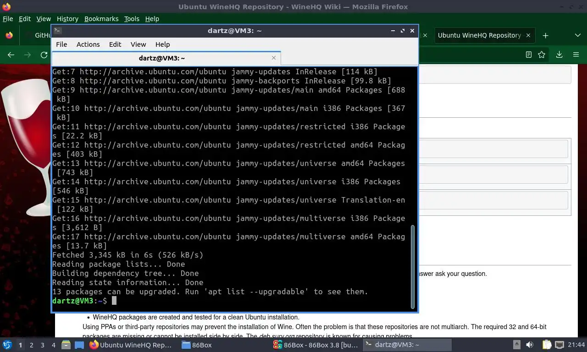Viewport: 587px width, 352px height.
Task: Click the 21:44 taskbar clock
Action: point(577,345)
